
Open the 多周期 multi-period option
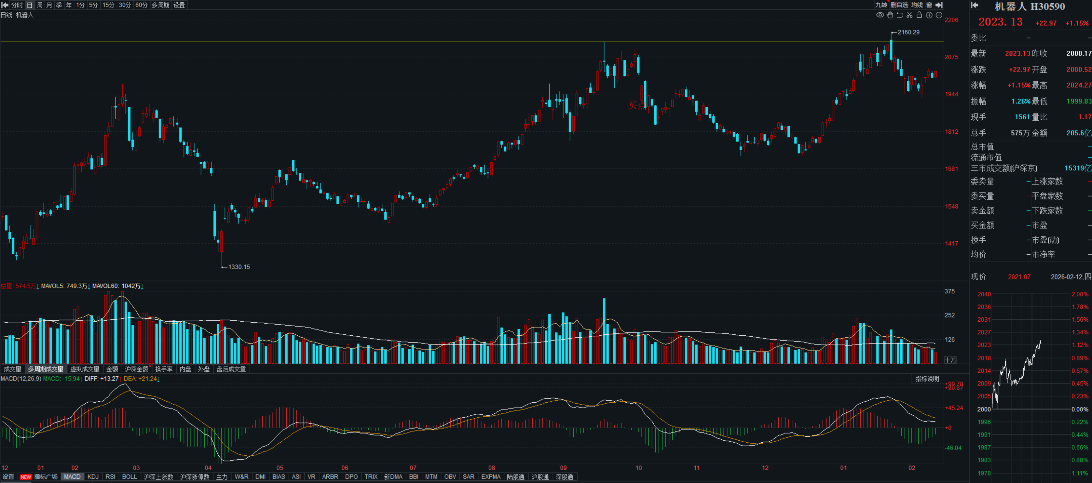click(x=160, y=5)
